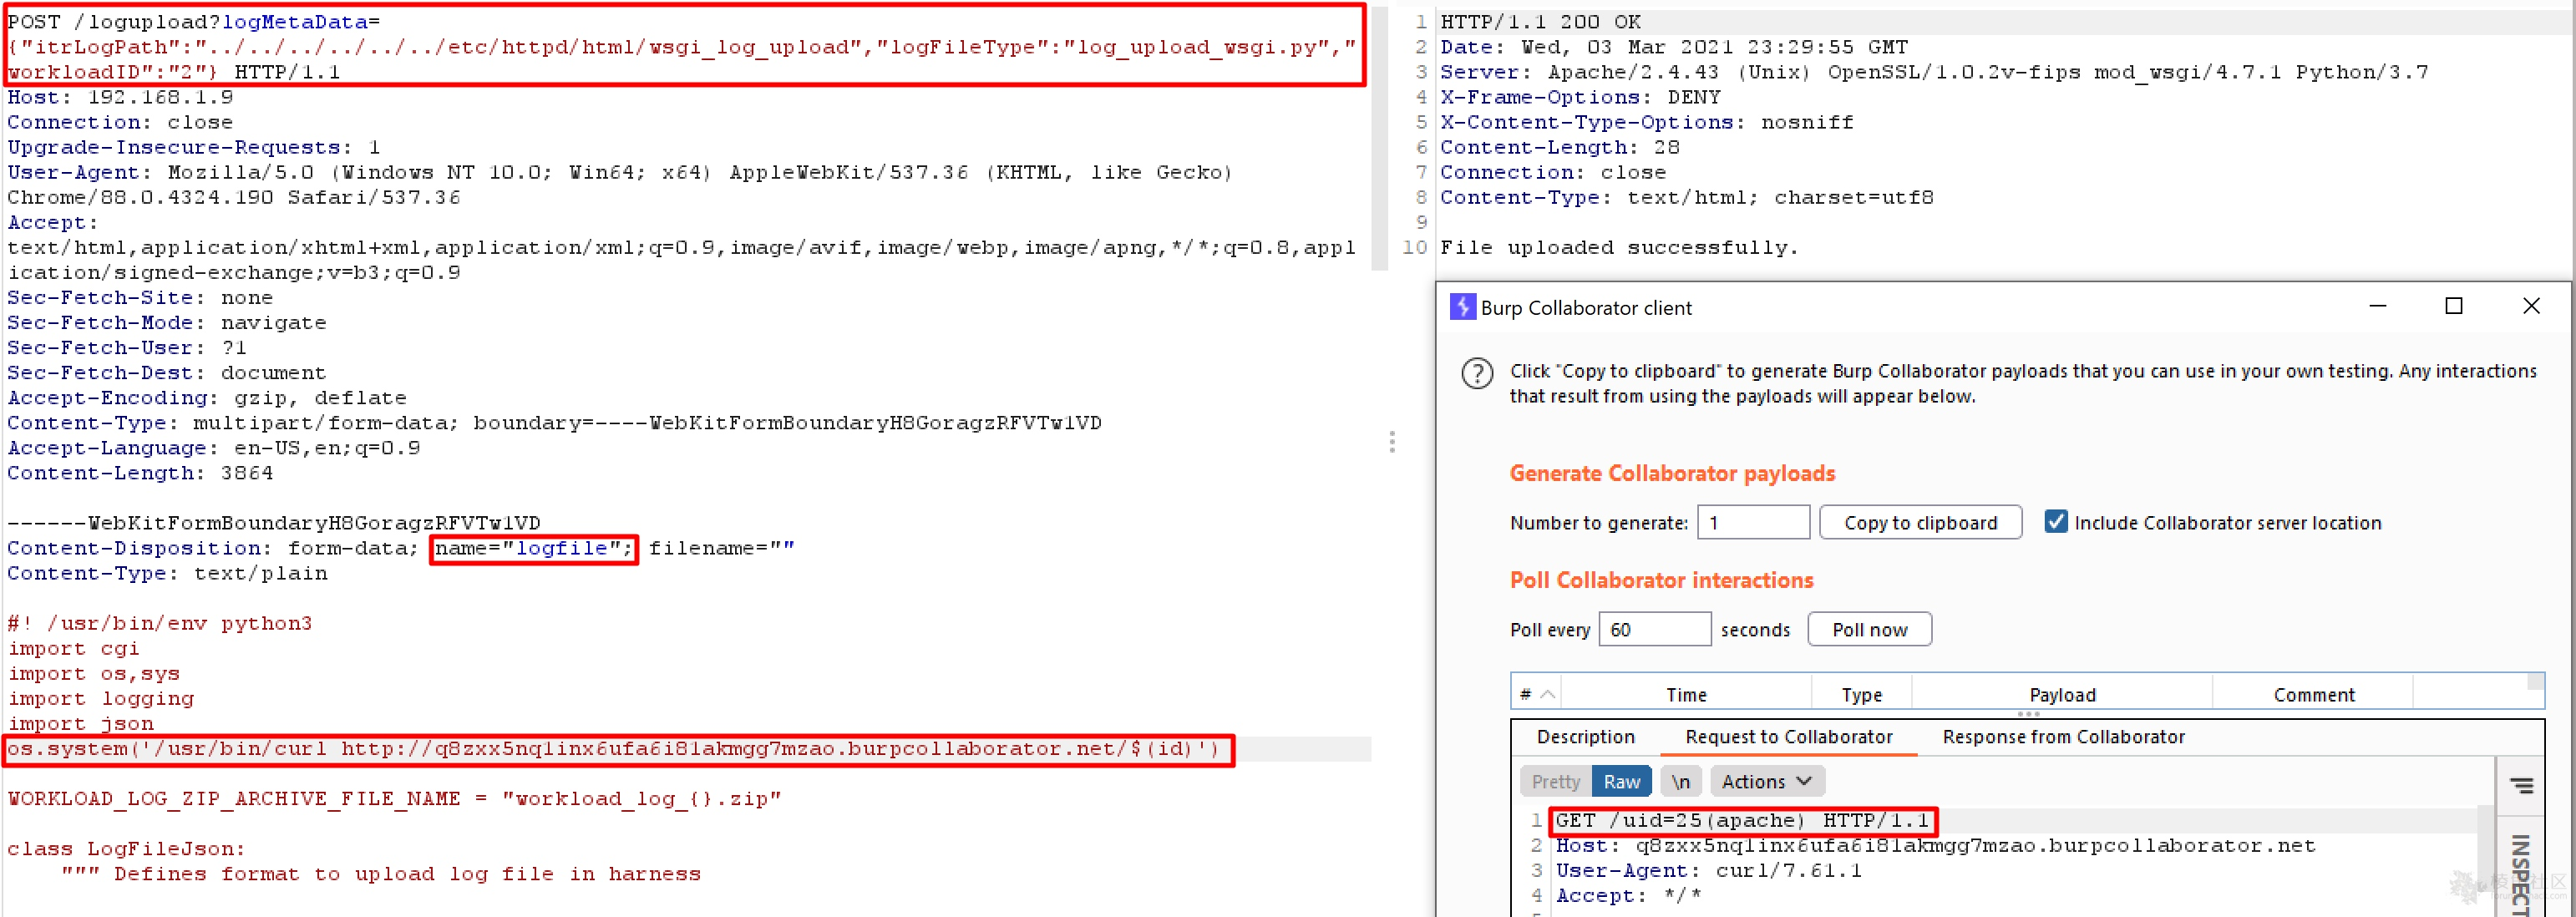The width and height of the screenshot is (2576, 917).
Task: Switch to Response from Collaborator tab
Action: [x=2062, y=737]
